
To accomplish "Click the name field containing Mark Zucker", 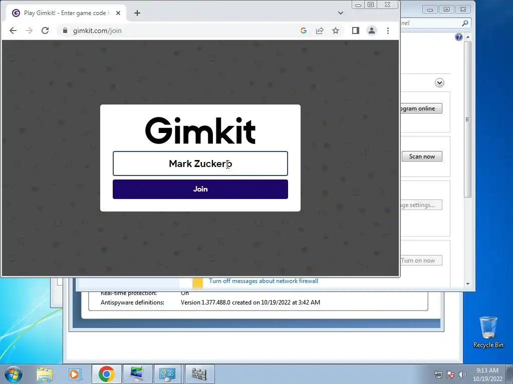I will (x=200, y=163).
